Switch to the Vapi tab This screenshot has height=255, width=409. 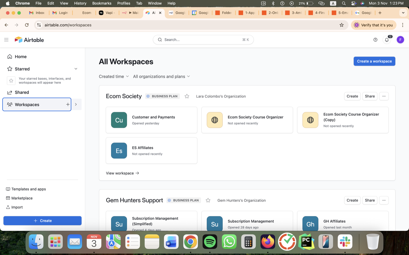[x=107, y=13]
